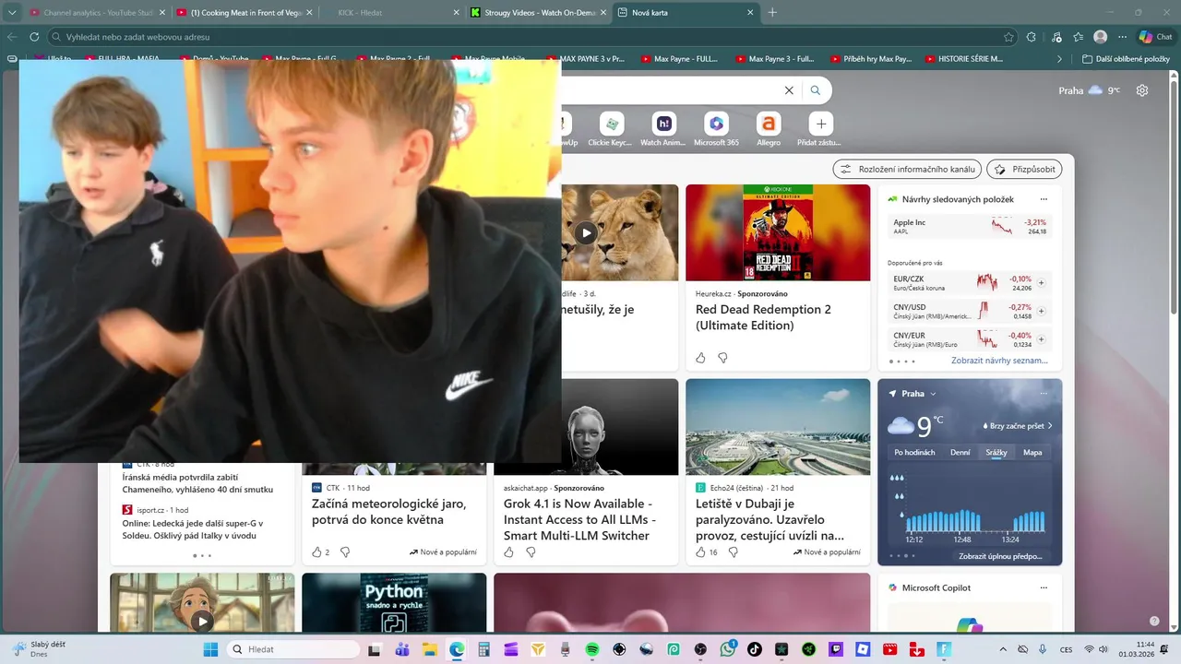Click the Praha 9°C weather indicator

tap(1090, 90)
